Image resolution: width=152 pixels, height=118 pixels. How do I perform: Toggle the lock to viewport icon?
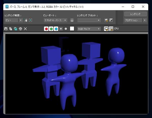(x=72, y=20)
